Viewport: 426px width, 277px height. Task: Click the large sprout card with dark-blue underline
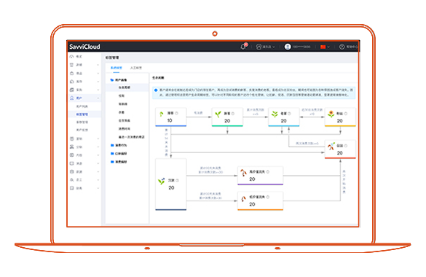tap(170, 184)
